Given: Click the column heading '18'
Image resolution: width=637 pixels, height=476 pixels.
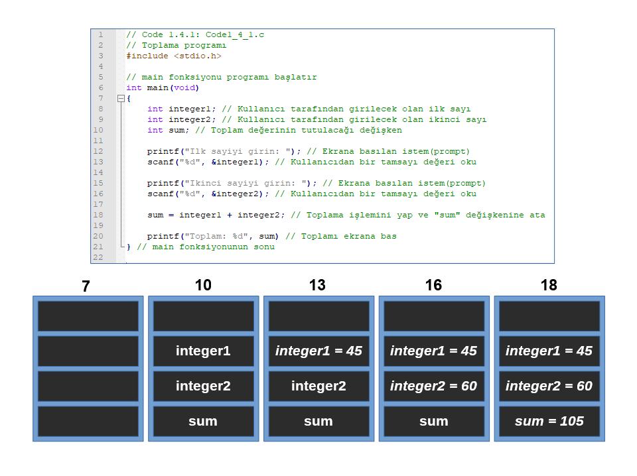Looking at the screenshot, I should point(549,285).
